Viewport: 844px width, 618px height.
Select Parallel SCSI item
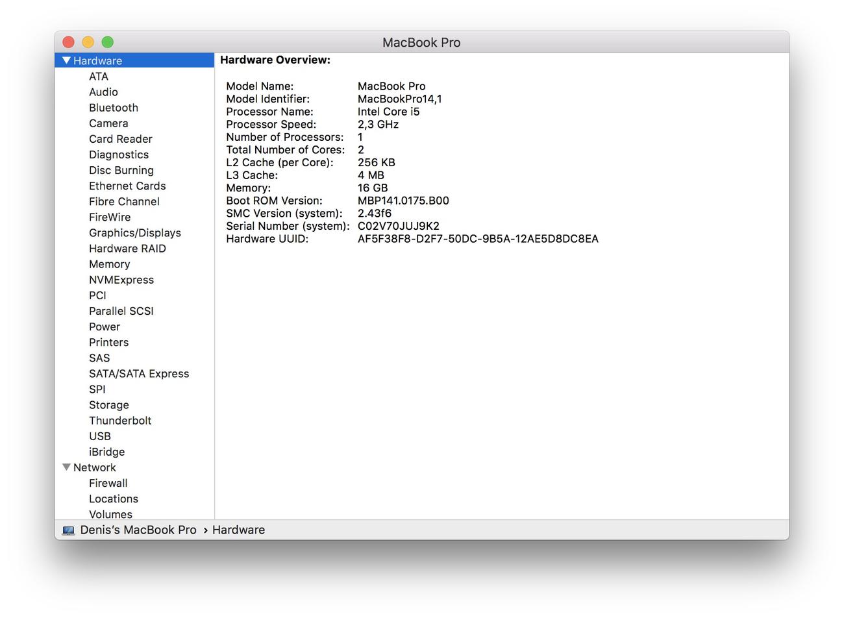click(x=121, y=311)
